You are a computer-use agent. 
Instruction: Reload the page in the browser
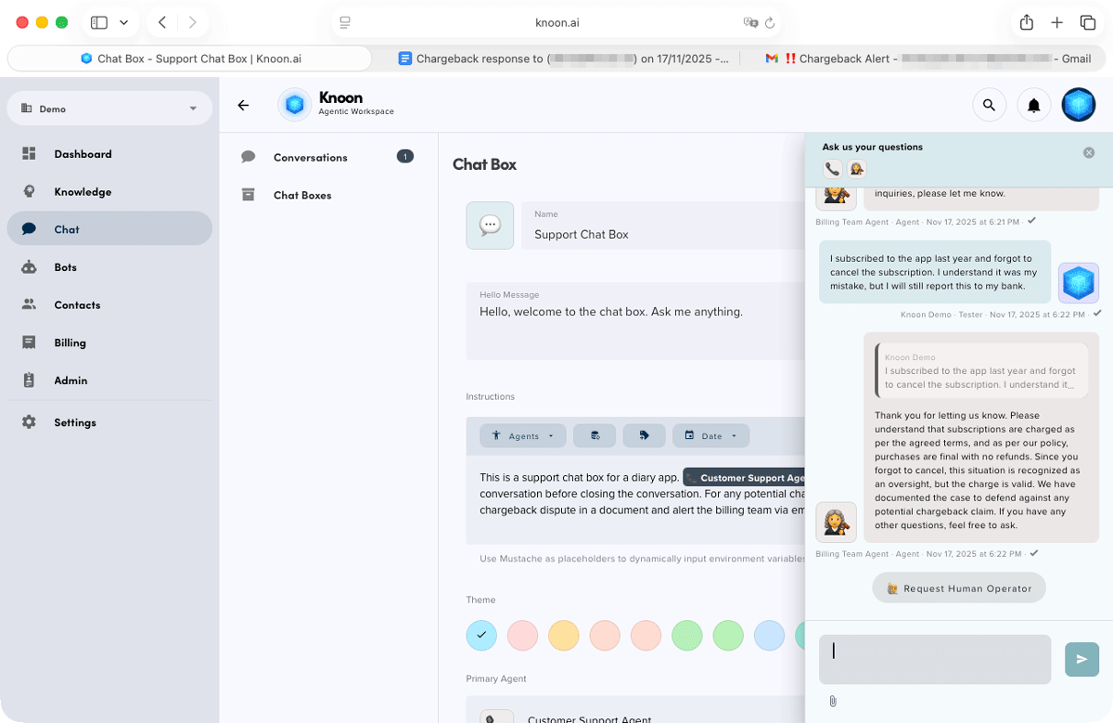770,22
